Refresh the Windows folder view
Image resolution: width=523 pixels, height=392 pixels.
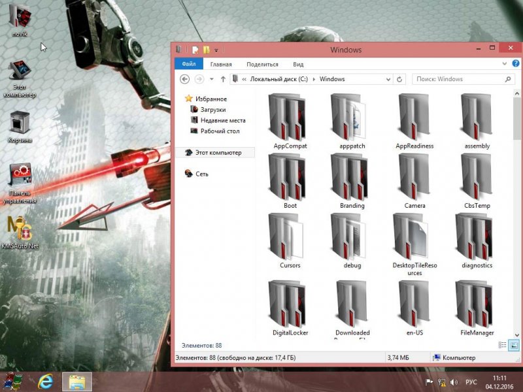[x=399, y=79]
